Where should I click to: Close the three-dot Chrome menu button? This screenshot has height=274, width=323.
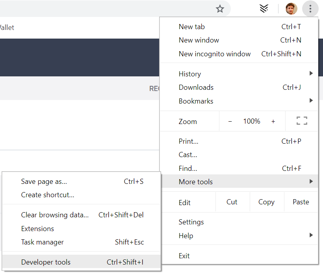(310, 9)
